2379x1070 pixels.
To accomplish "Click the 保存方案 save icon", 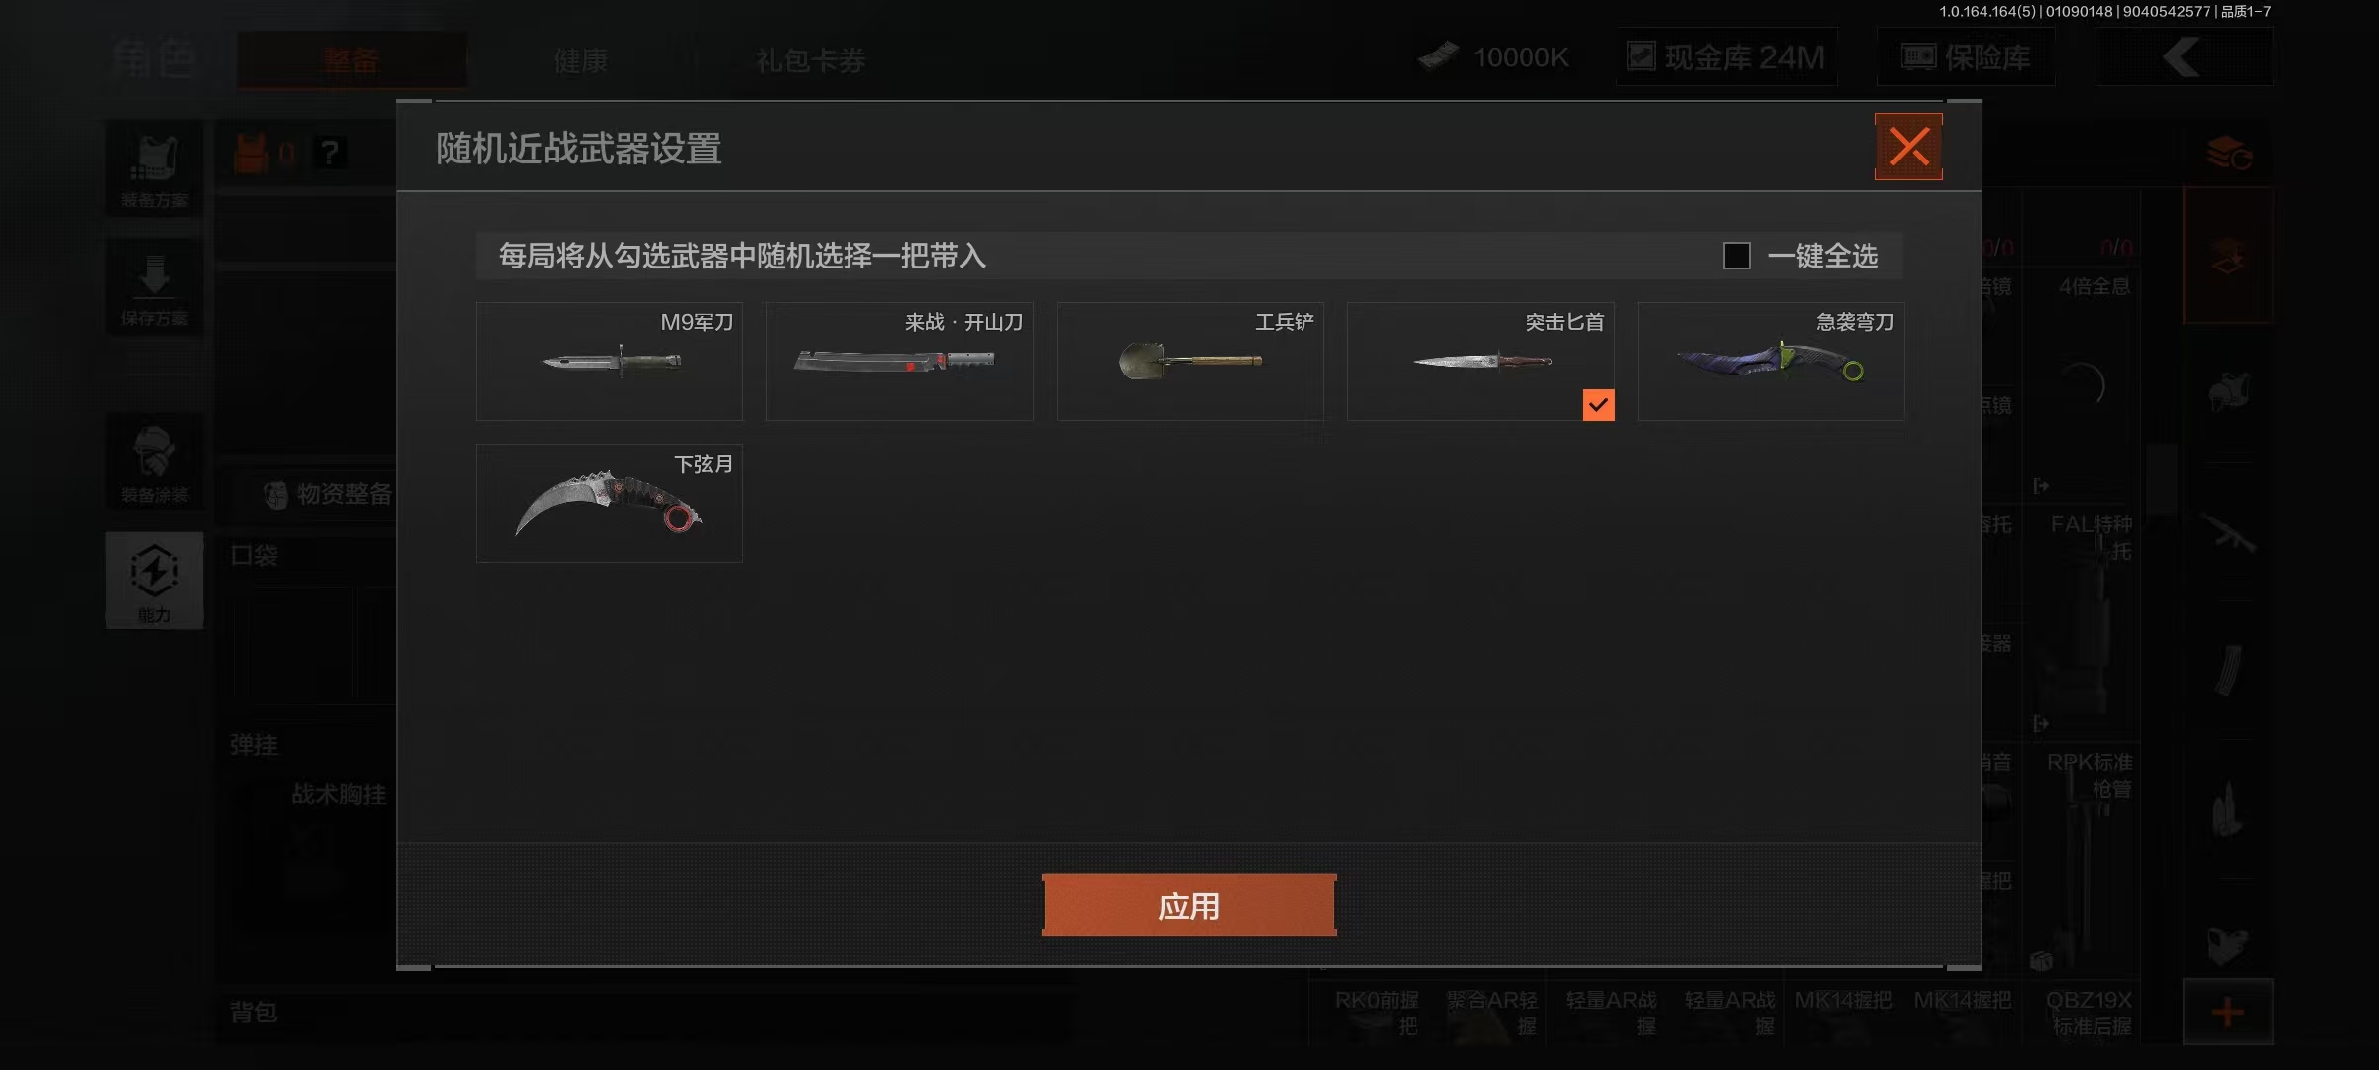I will pyautogui.click(x=155, y=287).
